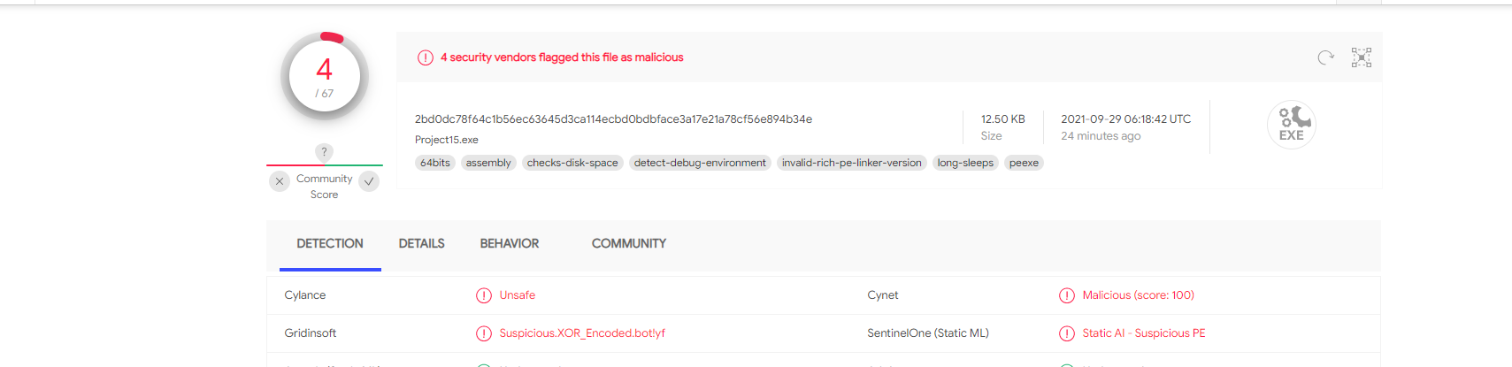This screenshot has width=1512, height=367.
Task: Click the detect-debug-environment tag
Action: coord(700,163)
